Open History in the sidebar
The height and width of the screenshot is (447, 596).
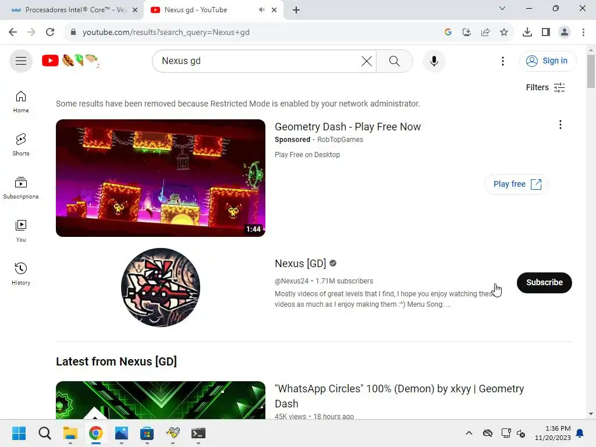point(21,274)
